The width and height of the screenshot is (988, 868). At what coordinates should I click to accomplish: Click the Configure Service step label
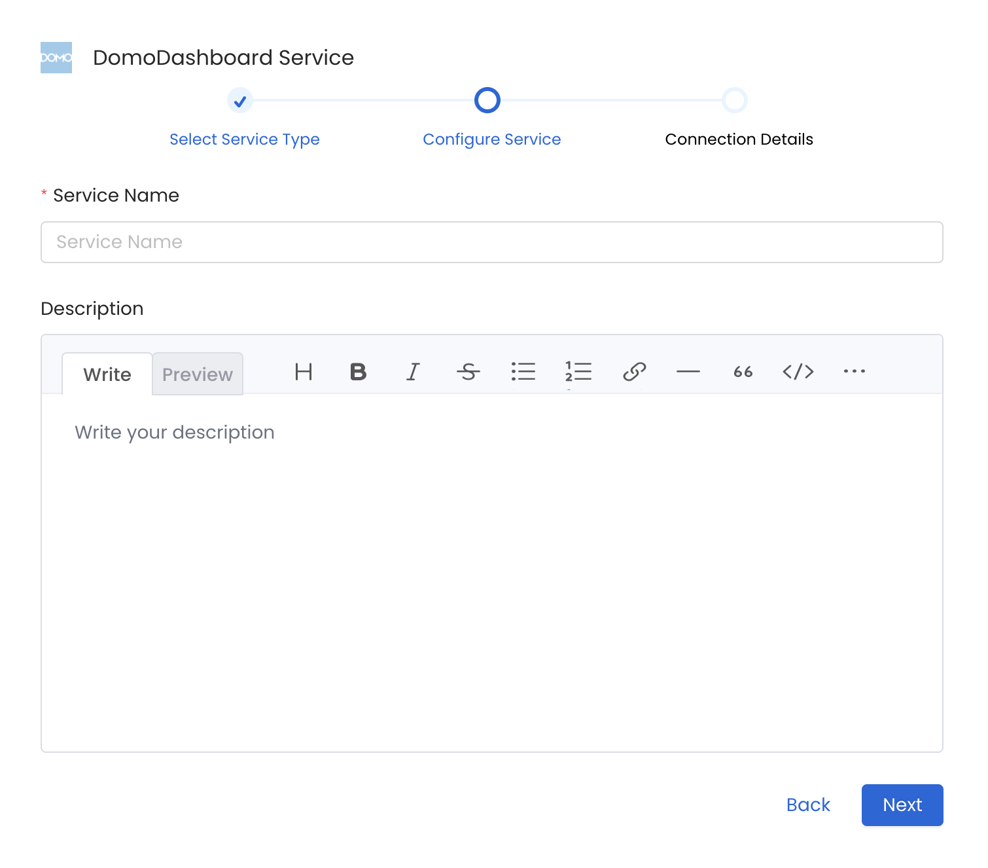tap(492, 139)
